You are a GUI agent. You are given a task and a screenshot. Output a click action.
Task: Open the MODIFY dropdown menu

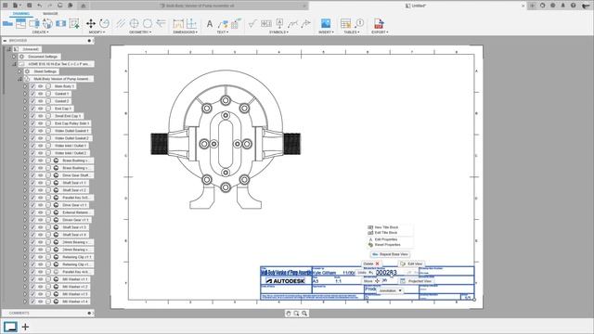click(x=97, y=32)
